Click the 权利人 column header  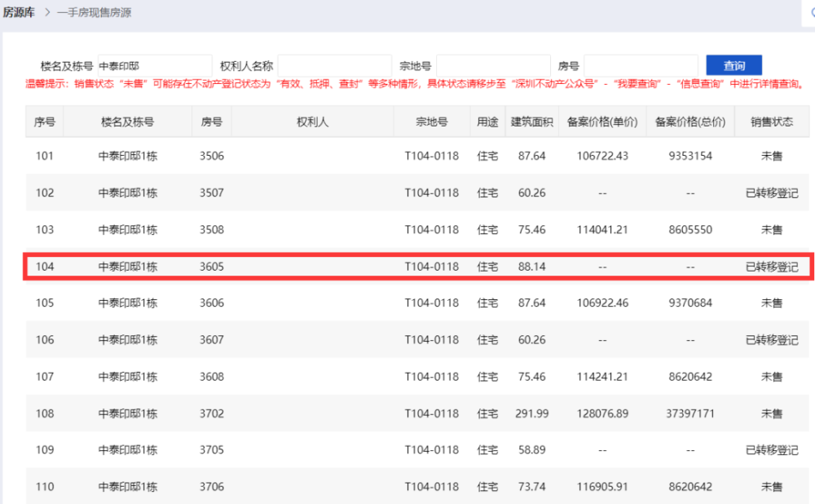(312, 122)
